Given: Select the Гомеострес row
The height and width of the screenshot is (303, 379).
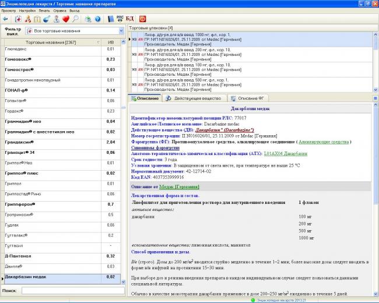Looking at the screenshot, I should 62,72.
